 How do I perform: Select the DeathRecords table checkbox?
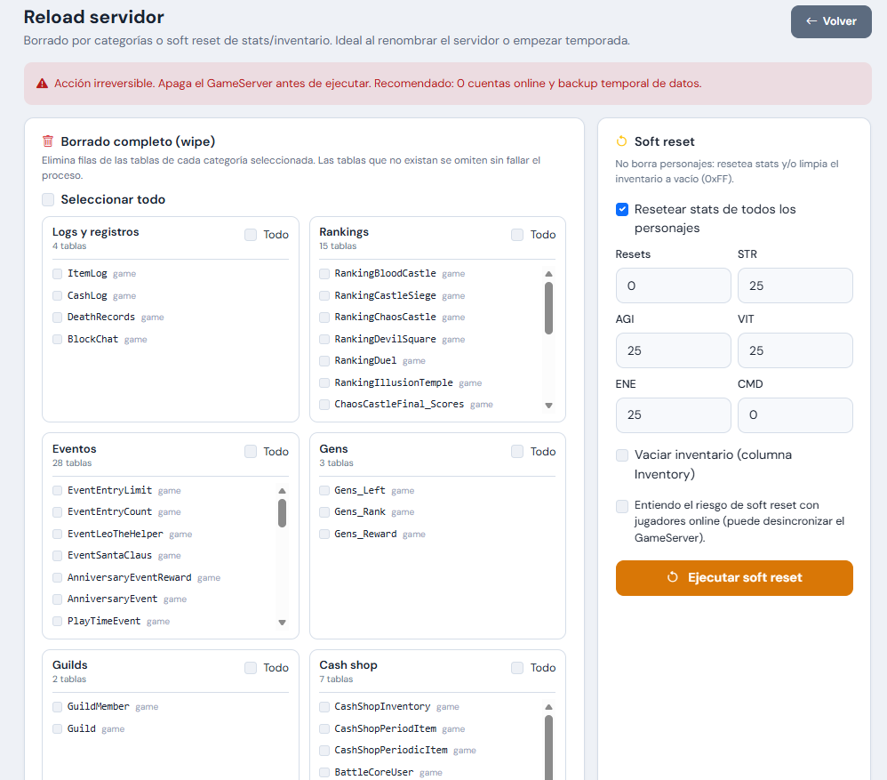tap(57, 318)
